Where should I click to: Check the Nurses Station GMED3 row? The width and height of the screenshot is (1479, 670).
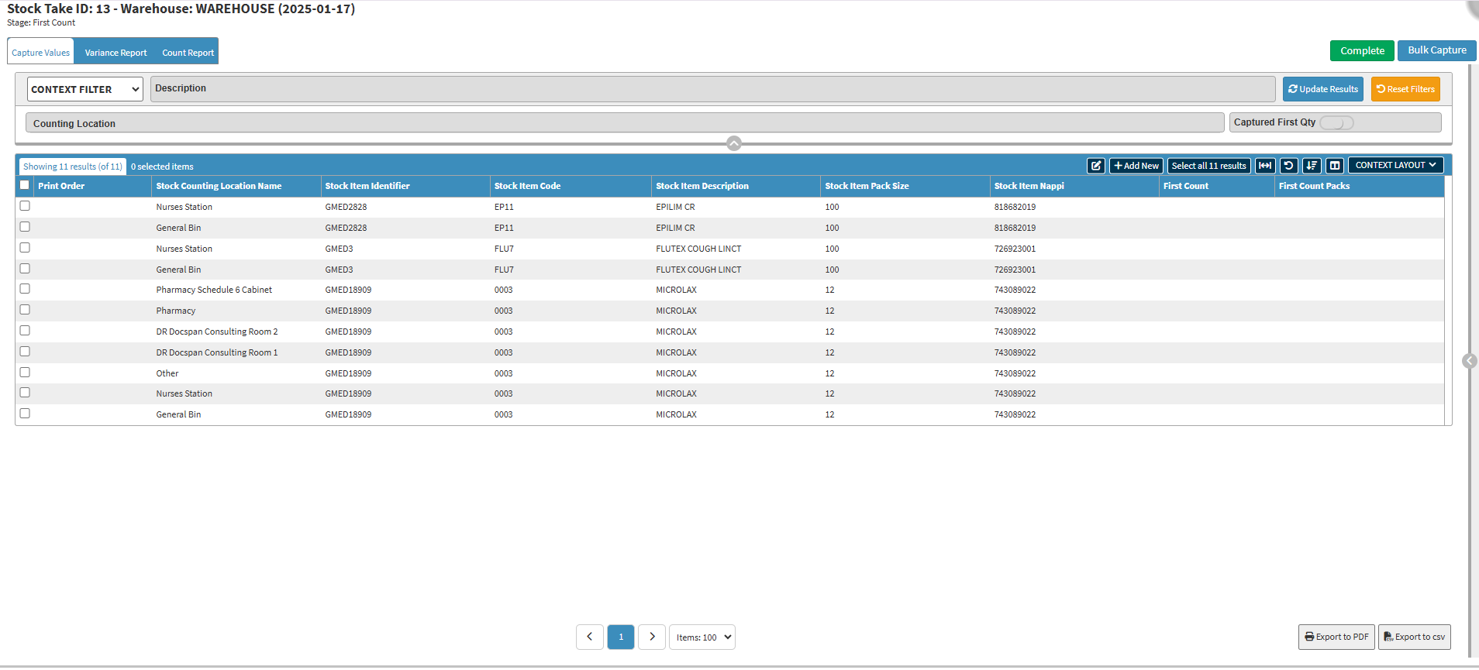click(x=25, y=248)
